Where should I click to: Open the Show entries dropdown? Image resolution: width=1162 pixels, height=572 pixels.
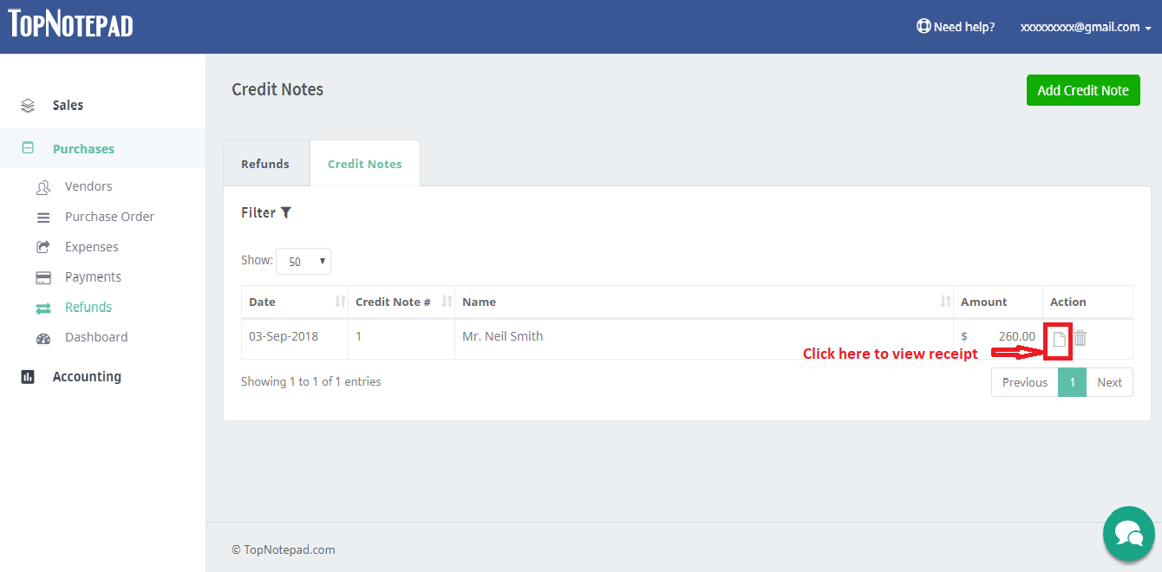(x=304, y=261)
